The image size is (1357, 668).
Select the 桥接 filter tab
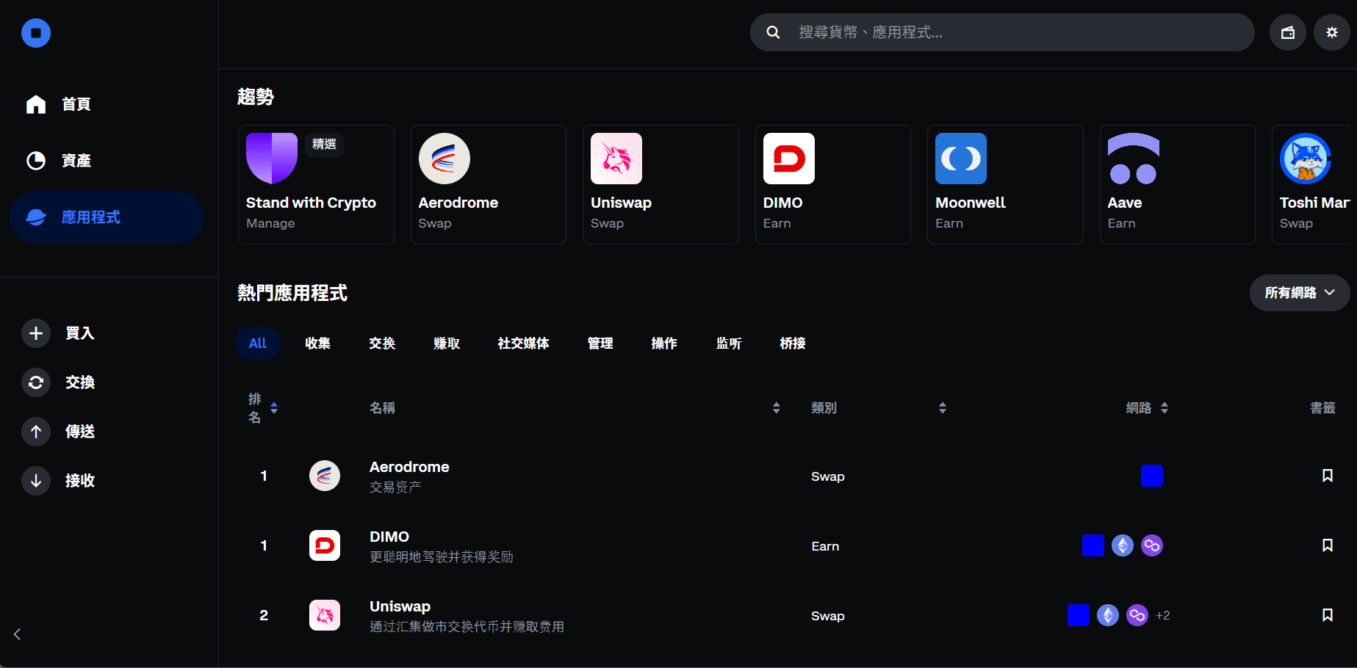tap(792, 343)
